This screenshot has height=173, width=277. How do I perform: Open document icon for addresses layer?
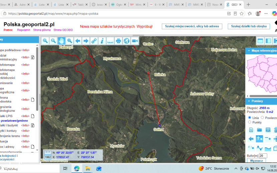pos(33,147)
